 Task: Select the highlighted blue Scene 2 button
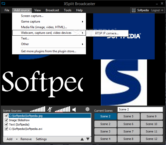point(105,116)
